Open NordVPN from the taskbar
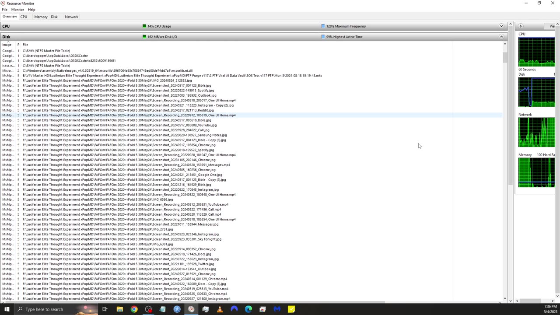560x315 pixels. [x=234, y=309]
